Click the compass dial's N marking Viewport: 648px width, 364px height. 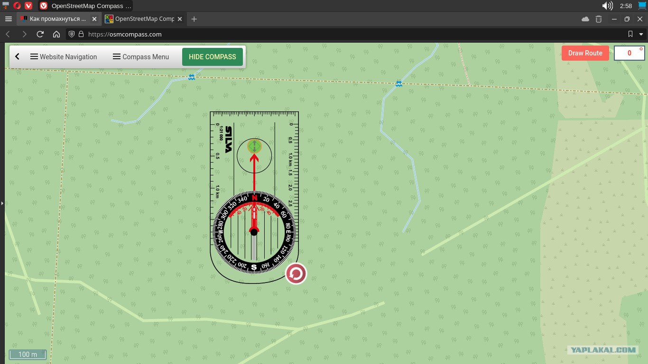pos(254,198)
